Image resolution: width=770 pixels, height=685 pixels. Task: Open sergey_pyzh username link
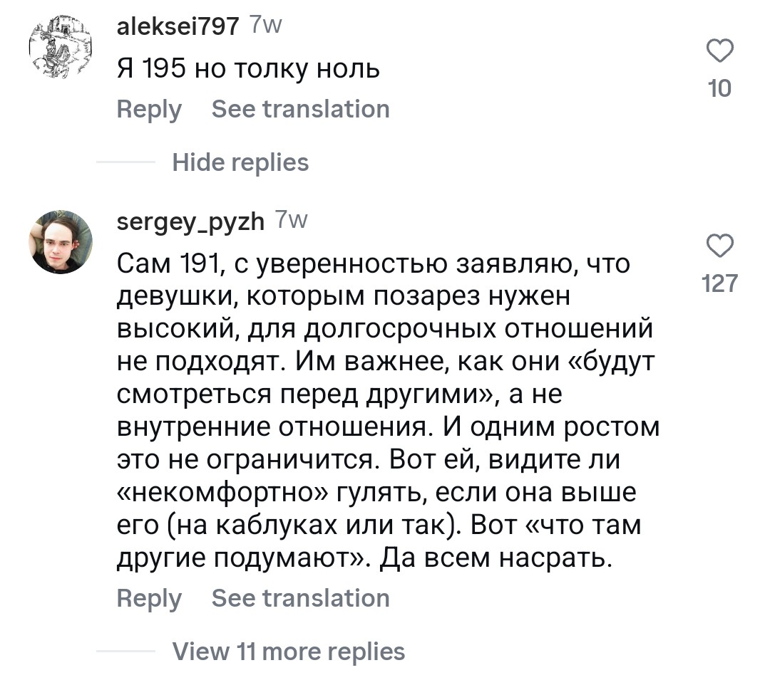(190, 221)
